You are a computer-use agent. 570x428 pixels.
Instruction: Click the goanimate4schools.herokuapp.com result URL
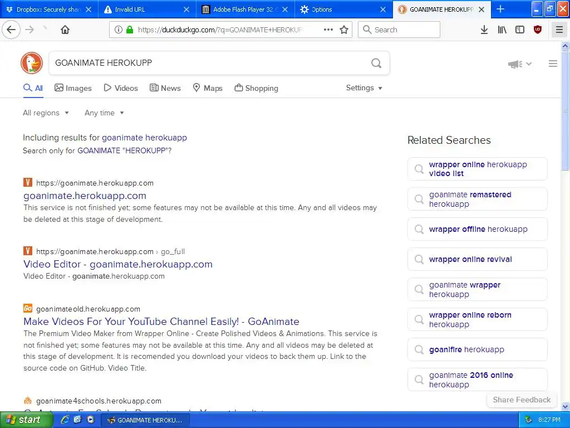[99, 401]
